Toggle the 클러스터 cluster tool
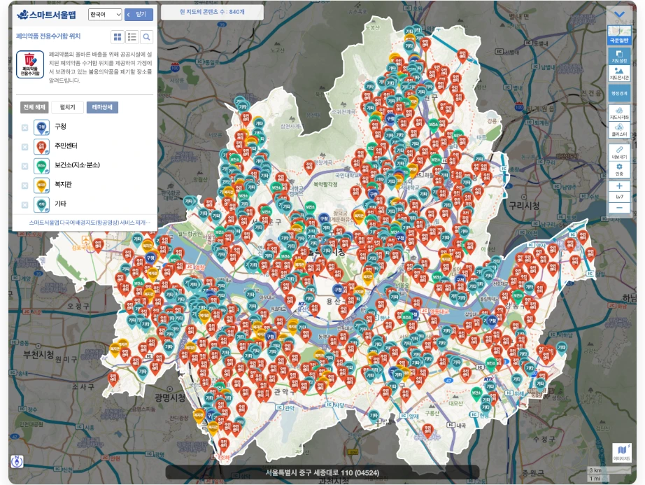645x485 pixels. pos(619,130)
